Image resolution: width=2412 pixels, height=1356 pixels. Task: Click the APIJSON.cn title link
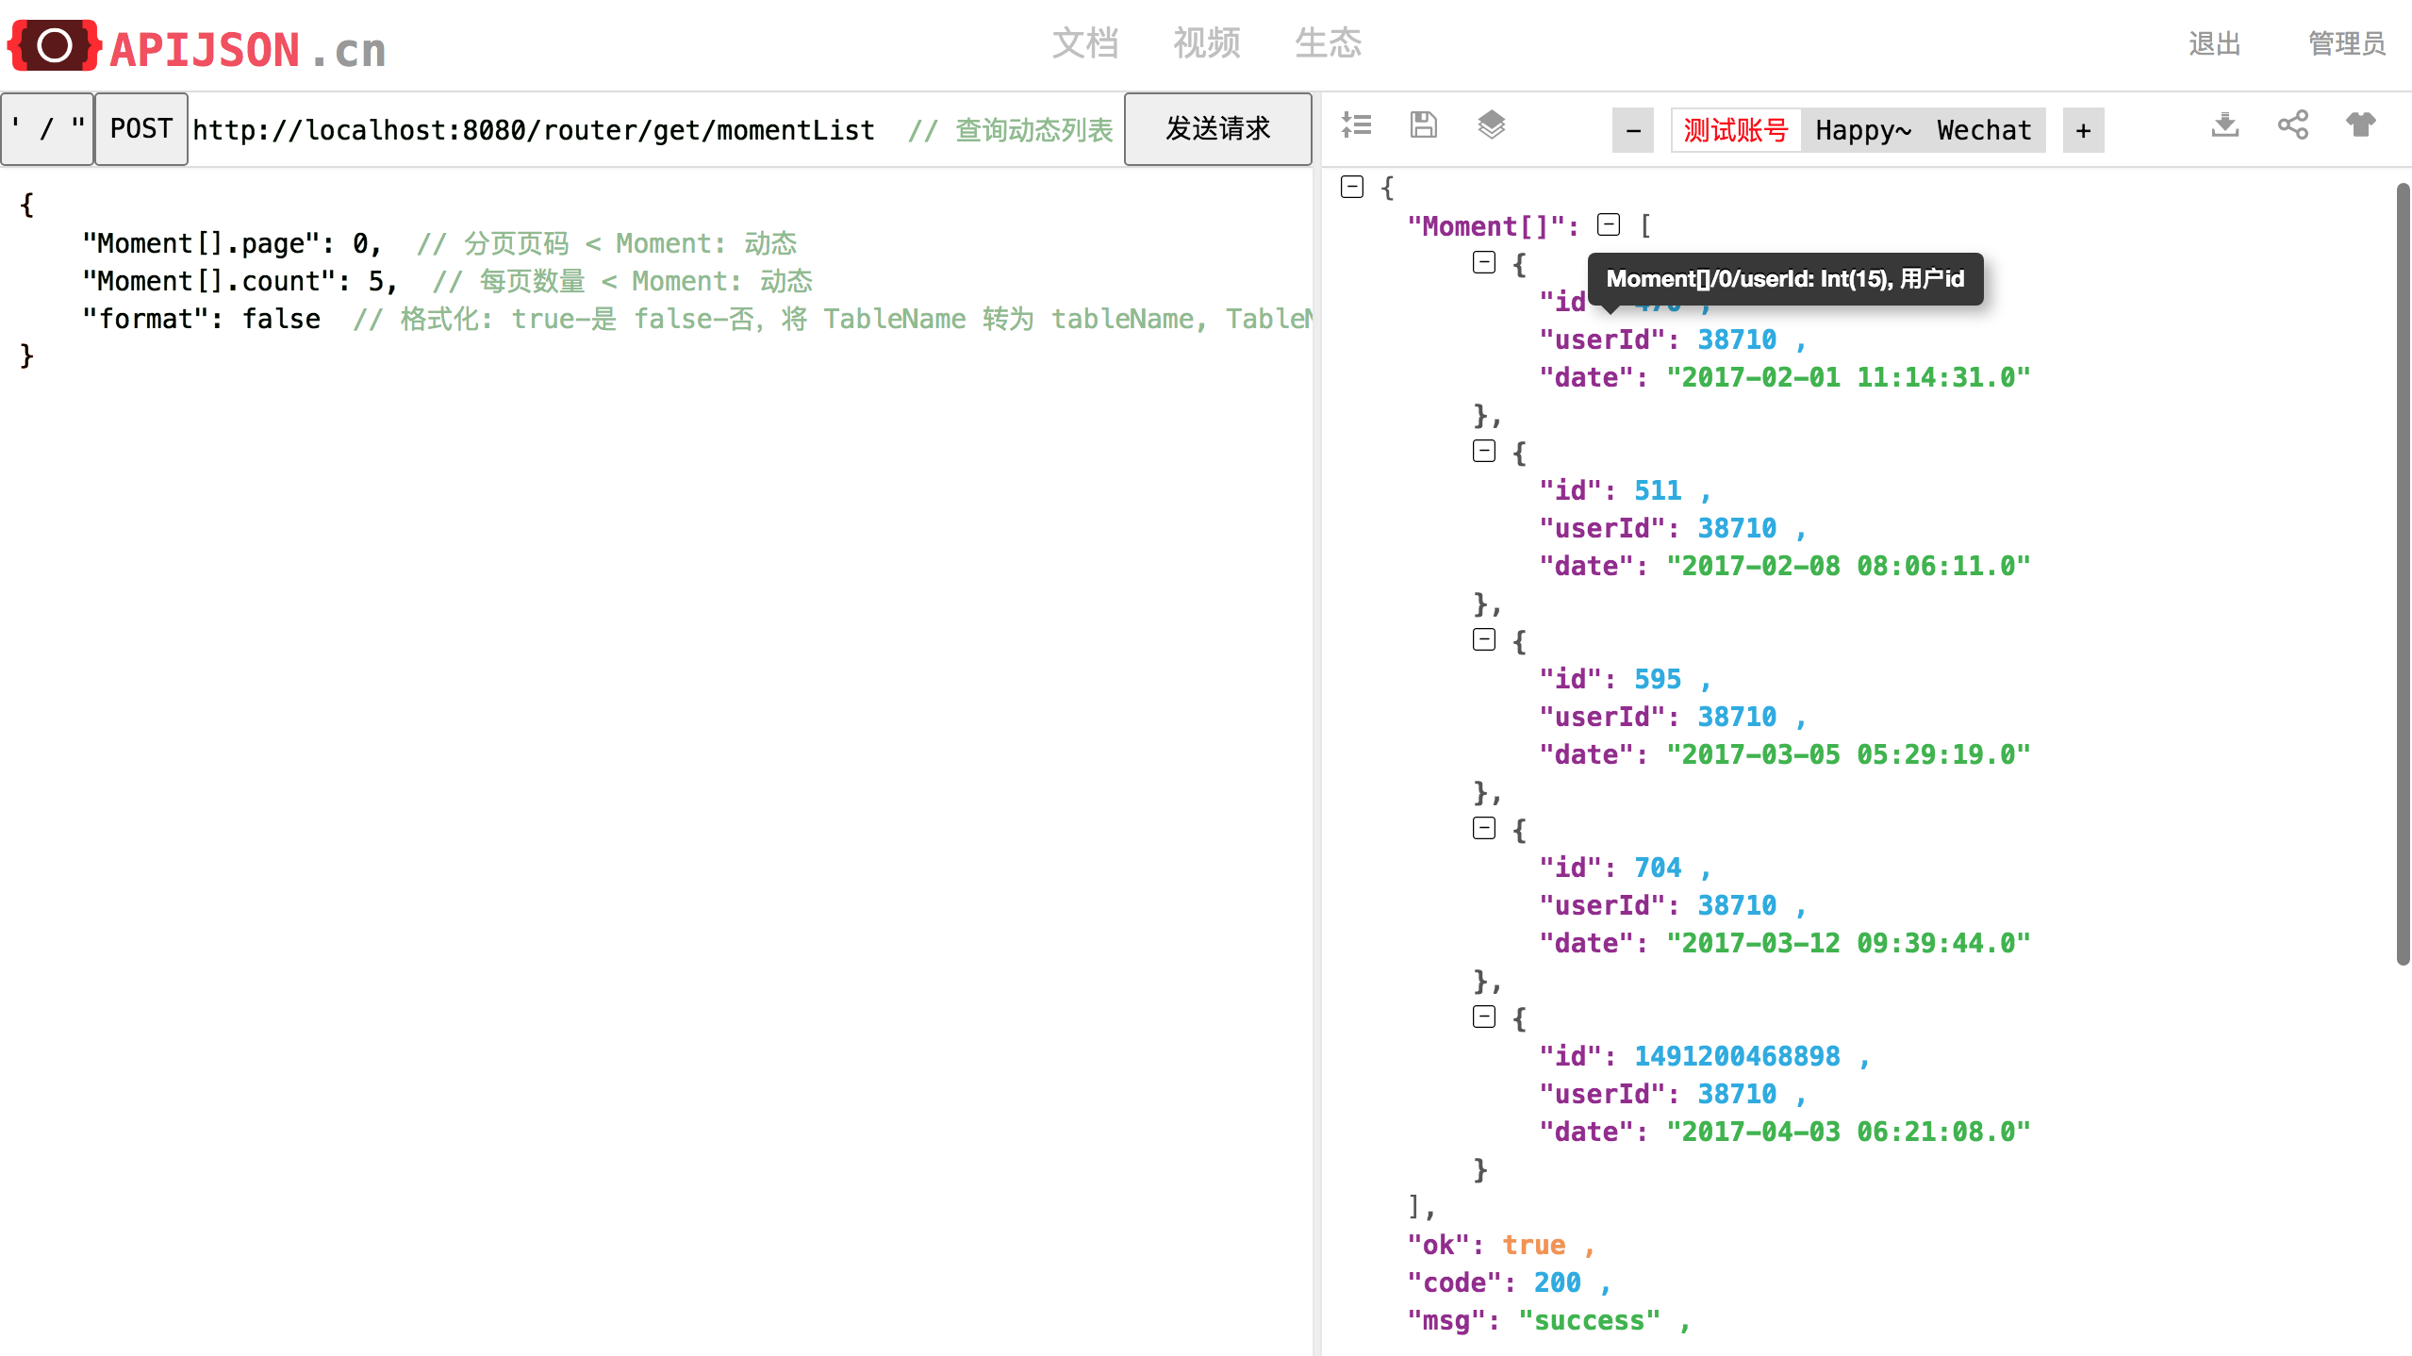[x=248, y=49]
